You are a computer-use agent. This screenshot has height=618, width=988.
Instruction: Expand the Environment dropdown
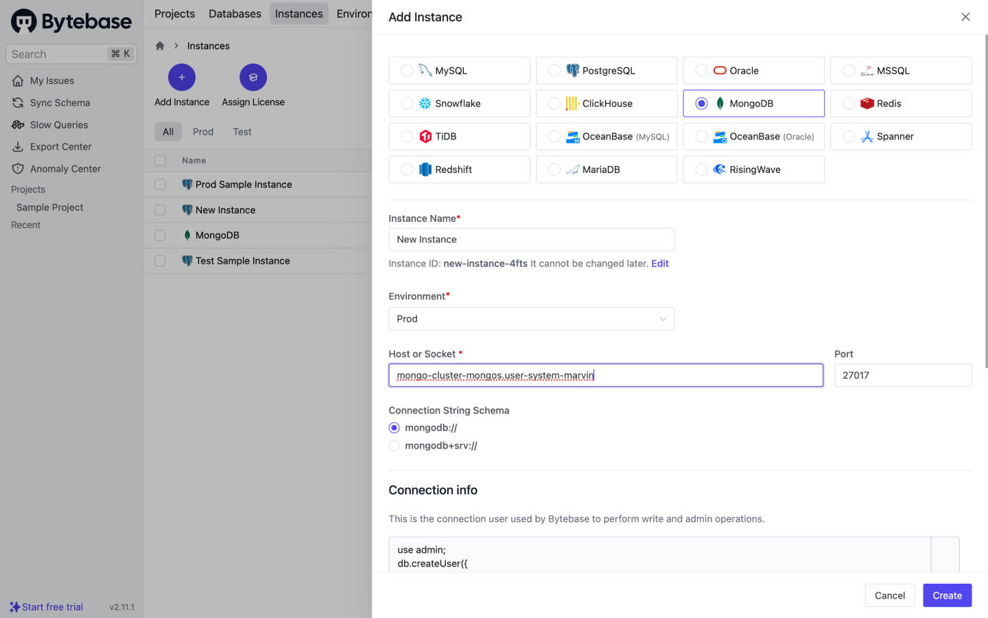531,319
